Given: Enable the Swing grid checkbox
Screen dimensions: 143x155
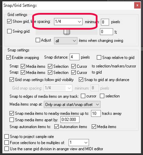Looking at the screenshot, I should tap(9, 31).
